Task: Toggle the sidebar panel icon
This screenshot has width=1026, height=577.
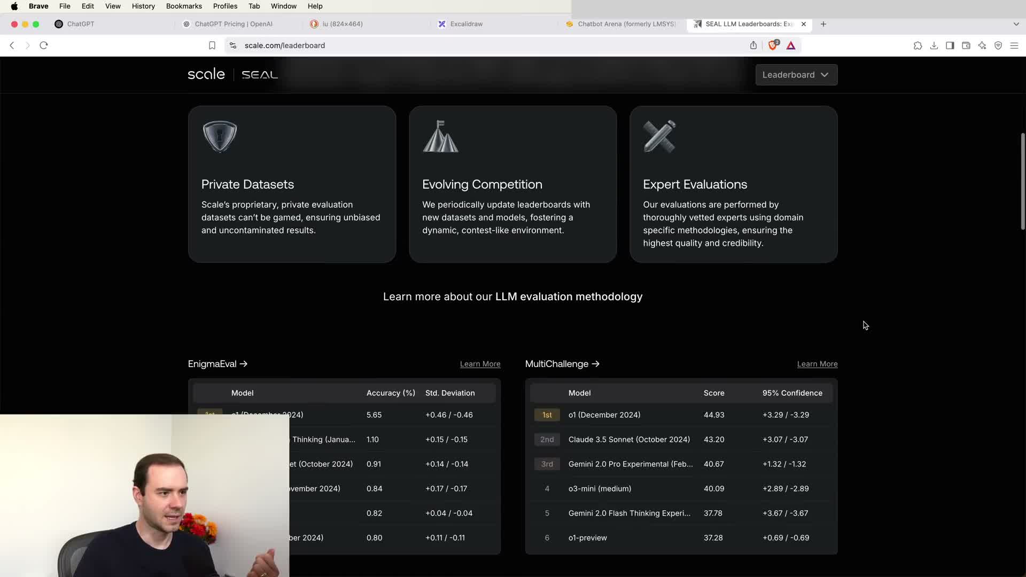Action: [x=950, y=45]
